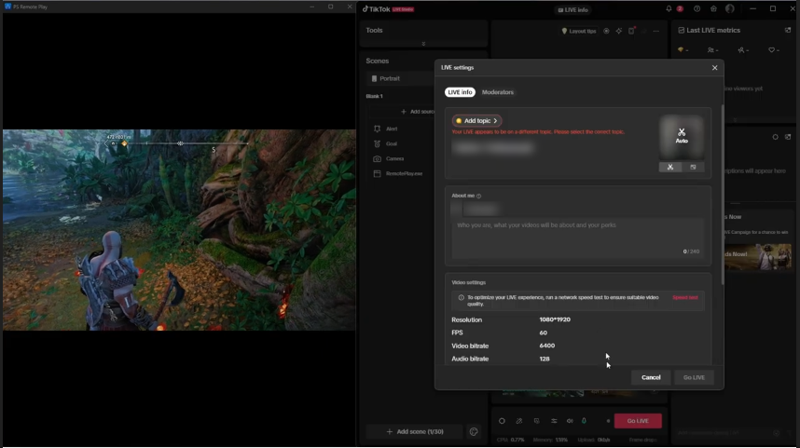Click the About me description text field

click(578, 238)
